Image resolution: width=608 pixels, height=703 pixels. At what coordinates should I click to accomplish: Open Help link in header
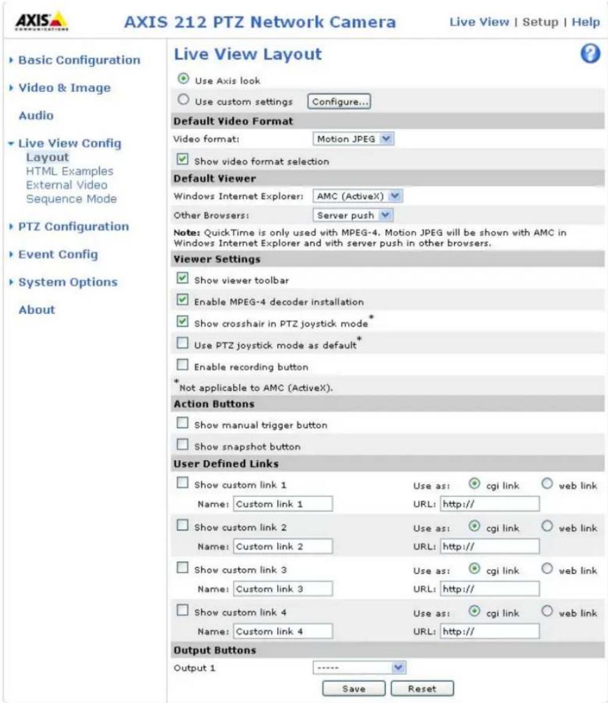[x=585, y=22]
